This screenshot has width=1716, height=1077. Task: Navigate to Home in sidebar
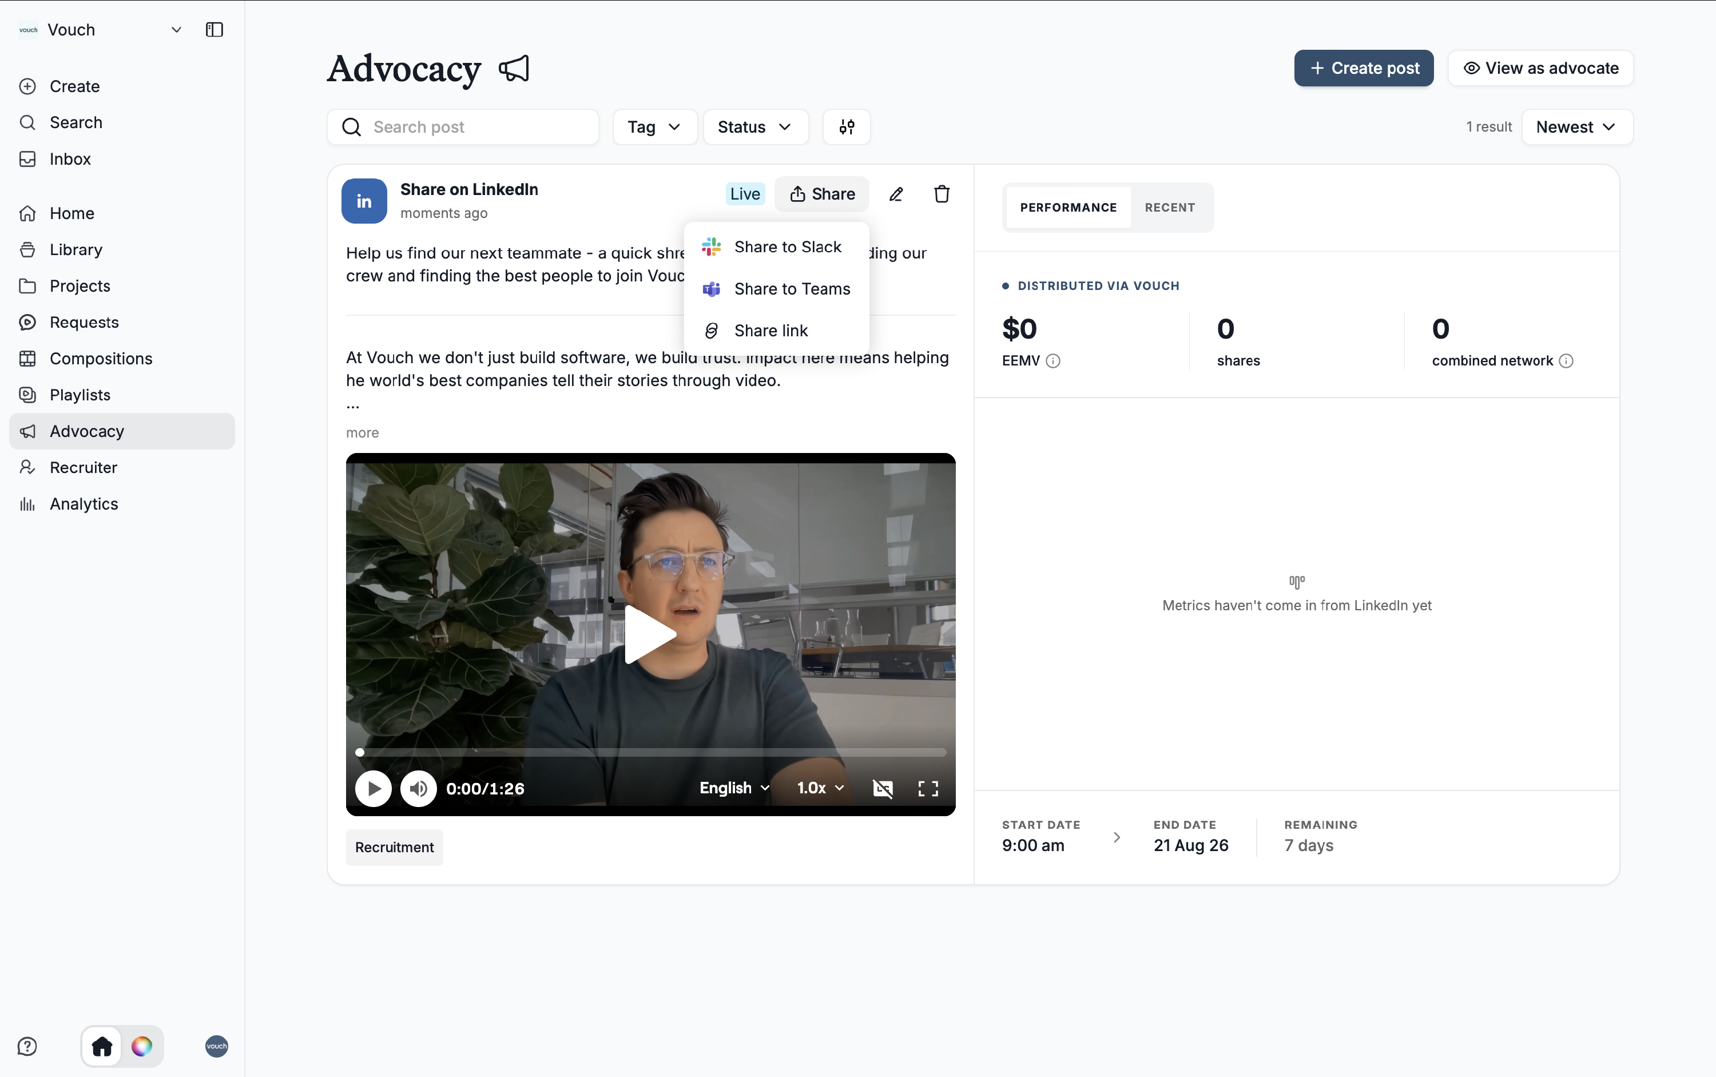click(122, 213)
